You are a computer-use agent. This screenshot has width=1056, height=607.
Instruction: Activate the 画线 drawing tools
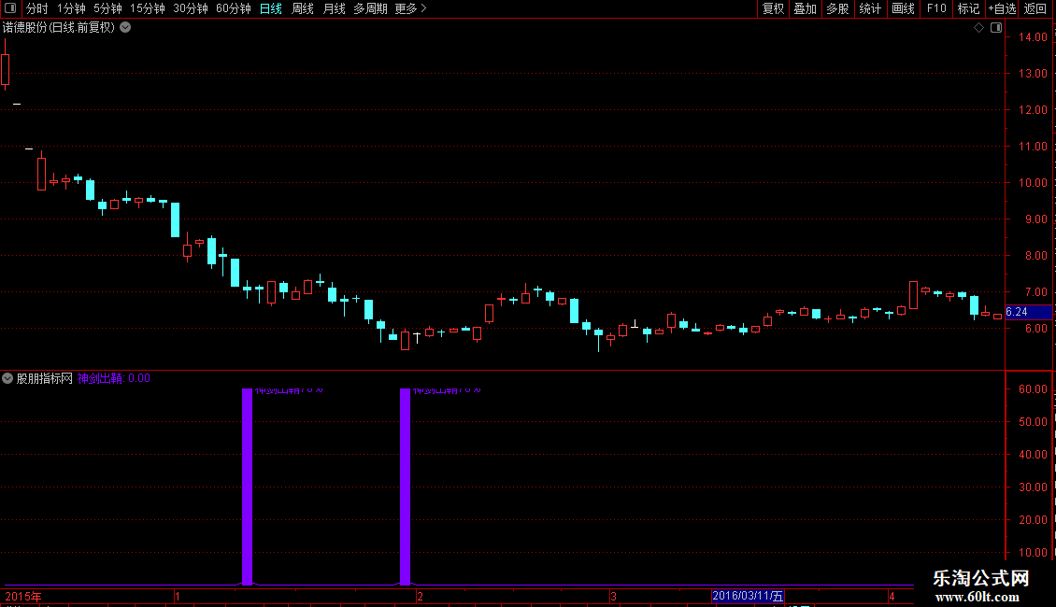point(903,8)
